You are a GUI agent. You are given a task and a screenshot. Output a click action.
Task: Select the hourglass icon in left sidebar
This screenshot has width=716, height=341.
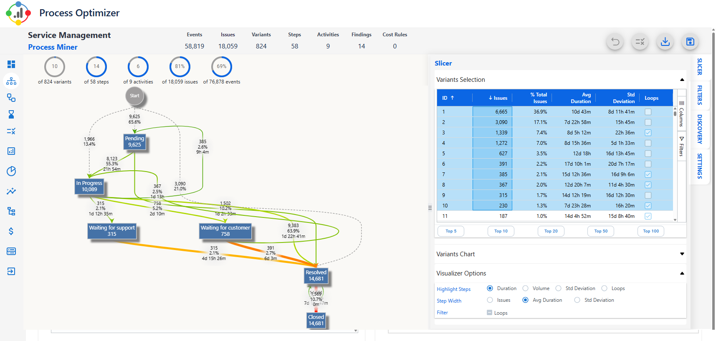11,114
